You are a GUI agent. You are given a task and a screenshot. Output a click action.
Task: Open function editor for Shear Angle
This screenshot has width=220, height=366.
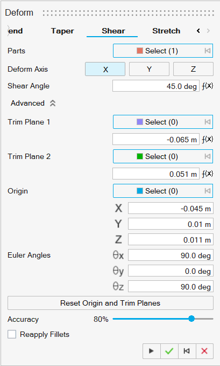208,86
